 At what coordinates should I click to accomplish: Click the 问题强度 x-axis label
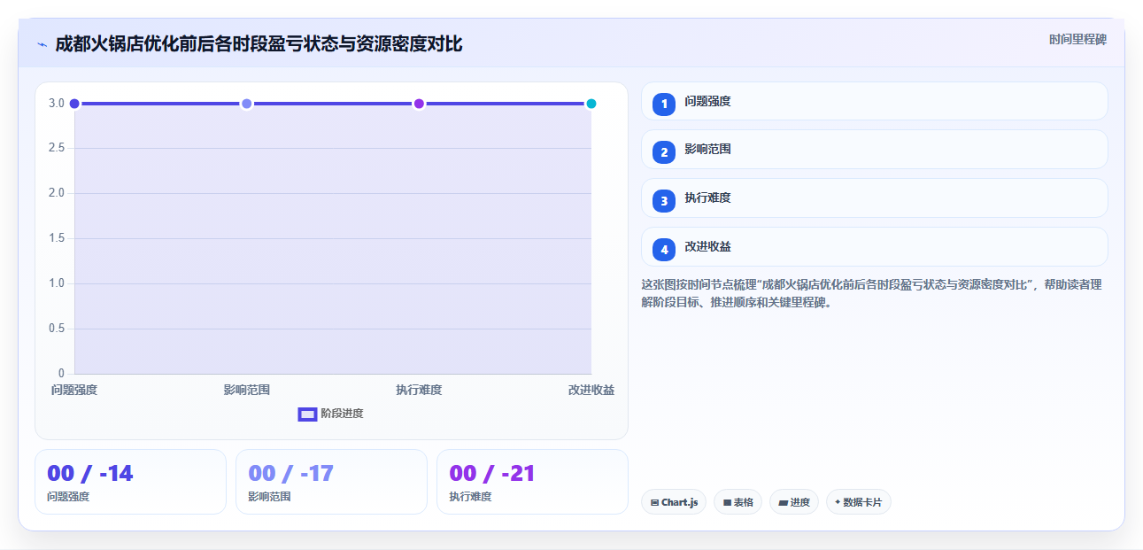(74, 390)
